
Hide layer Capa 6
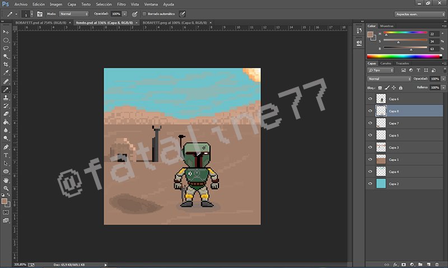370,99
